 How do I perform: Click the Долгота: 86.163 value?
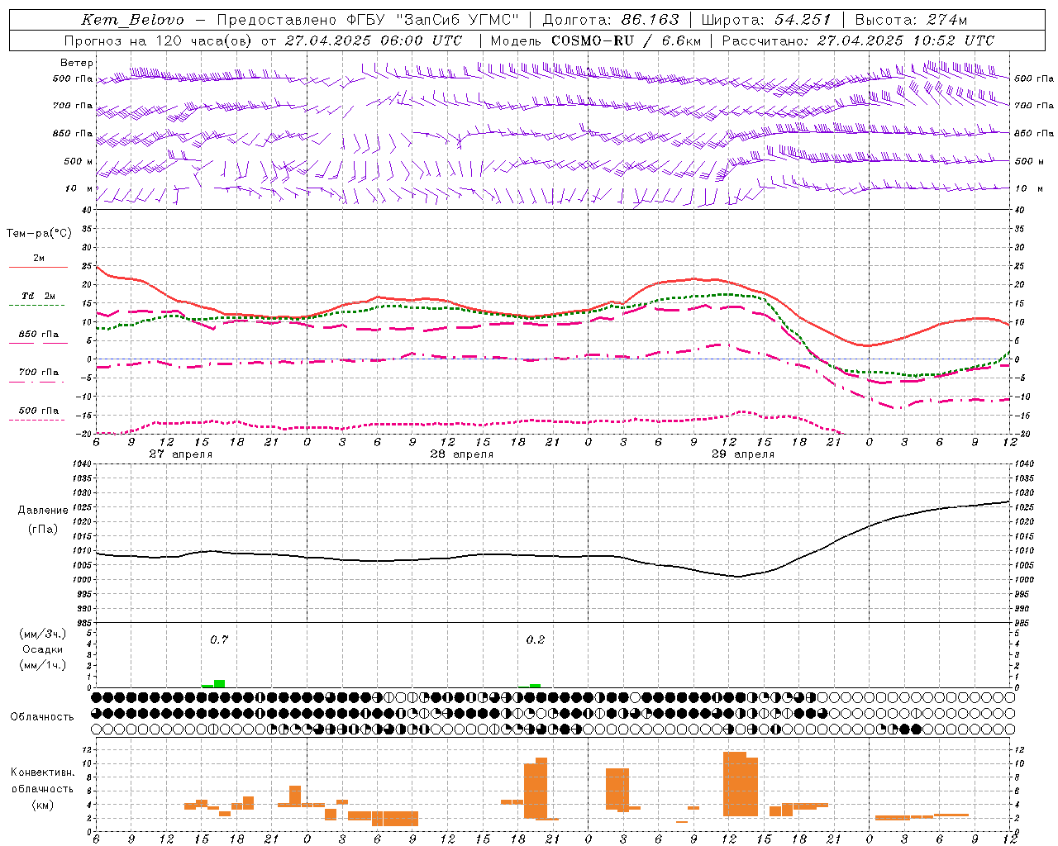point(611,20)
